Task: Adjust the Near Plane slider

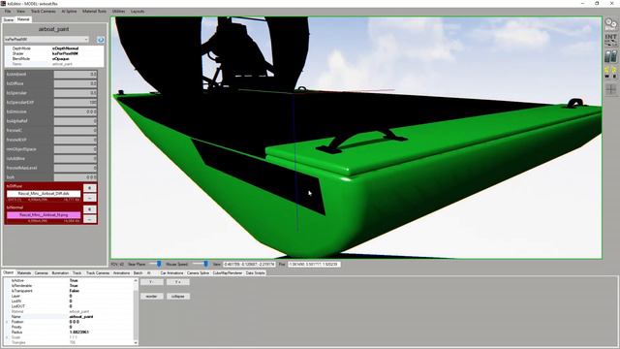Action: coord(159,264)
